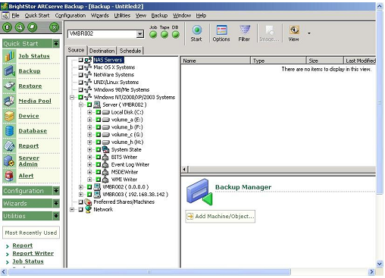Open the Backup menu
The image size is (385, 278).
pos(159,16)
